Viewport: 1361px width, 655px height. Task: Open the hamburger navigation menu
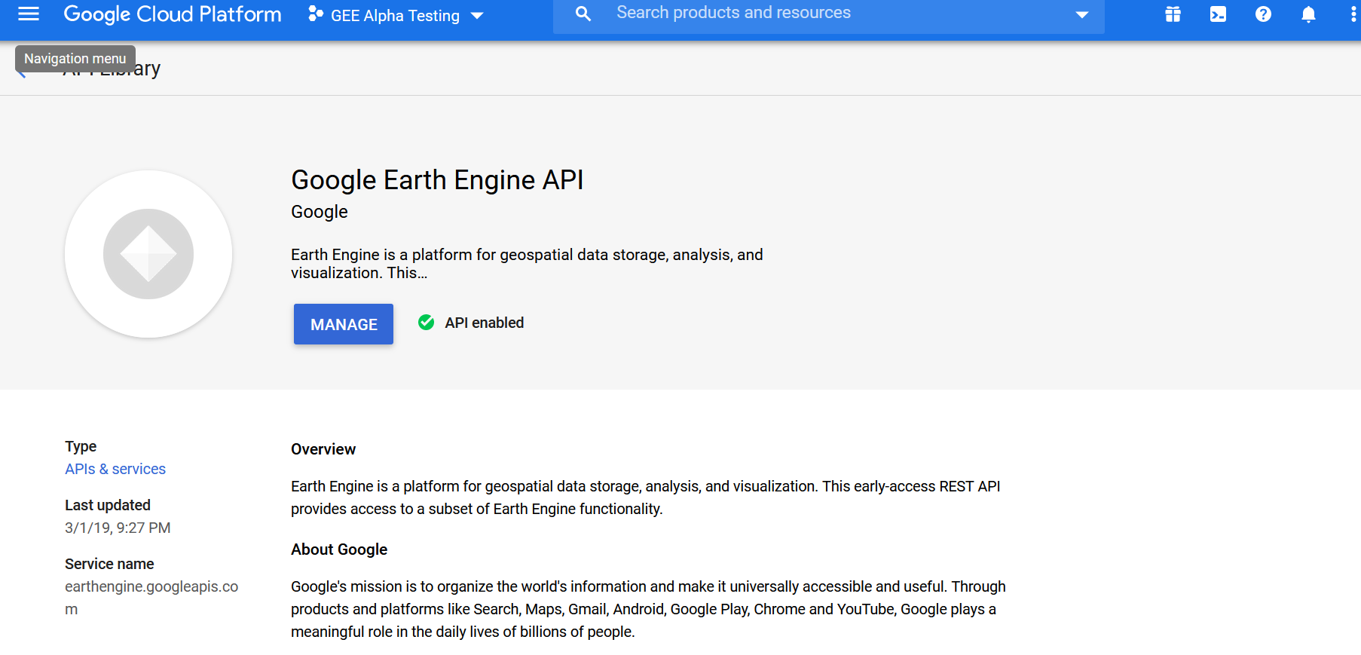click(x=29, y=14)
